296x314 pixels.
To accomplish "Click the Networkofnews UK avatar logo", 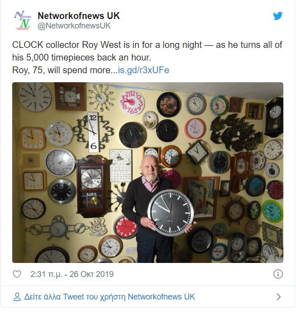I will pyautogui.click(x=23, y=20).
